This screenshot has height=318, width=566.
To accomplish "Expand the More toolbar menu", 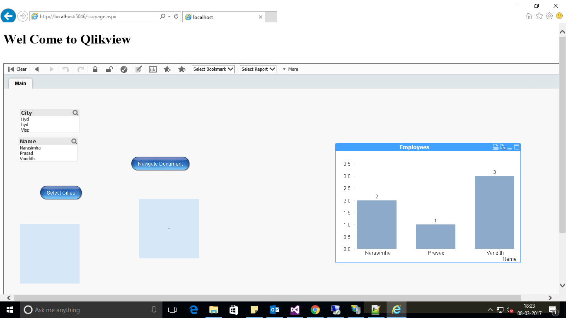I will point(290,69).
